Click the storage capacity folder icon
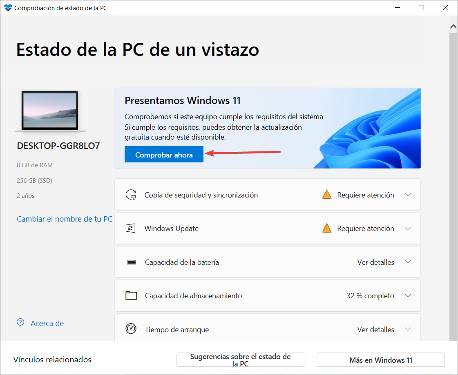458x375 pixels. pos(131,295)
